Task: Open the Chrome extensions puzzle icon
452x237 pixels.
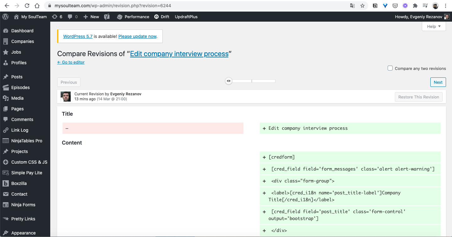Action: tap(415, 6)
